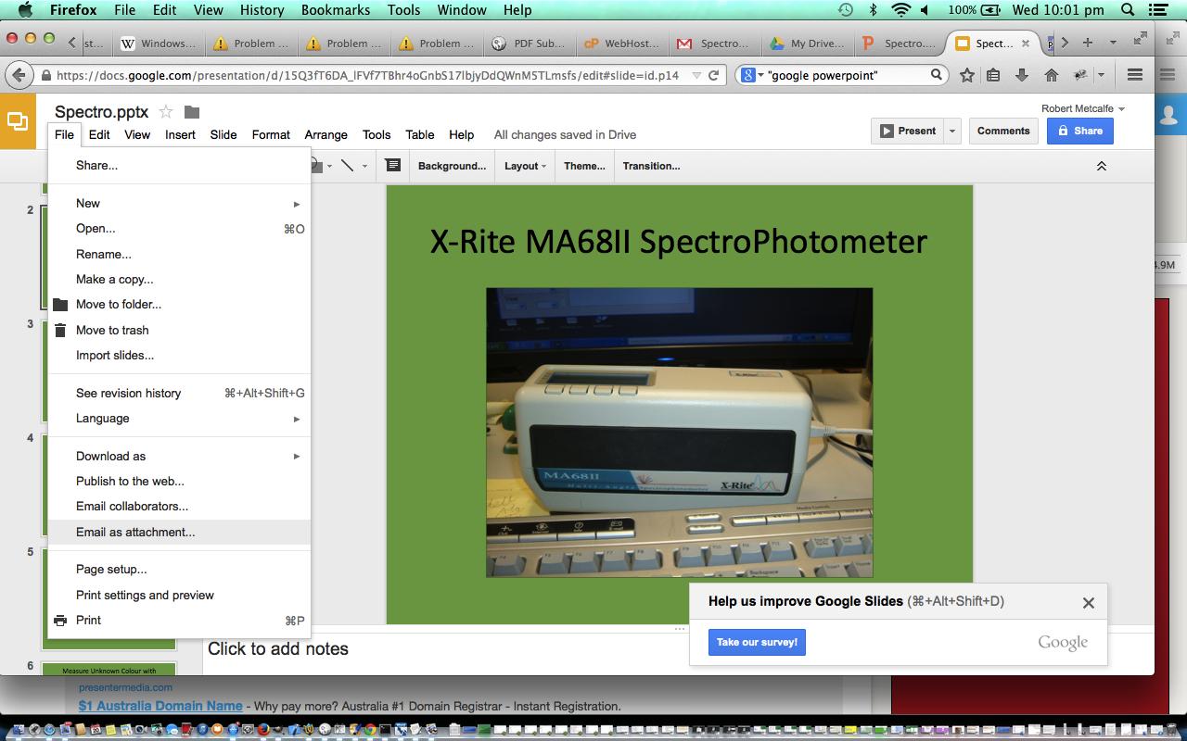Open Firefox downloads arrow icon

click(1022, 75)
